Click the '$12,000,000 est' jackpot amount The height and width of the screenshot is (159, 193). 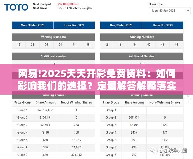click(68, 4)
